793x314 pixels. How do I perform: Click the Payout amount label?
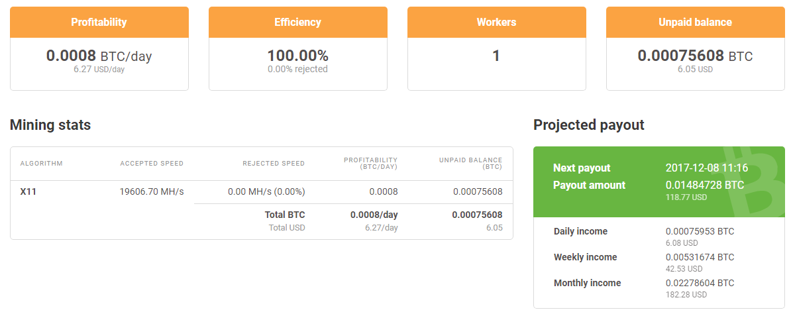tap(589, 185)
